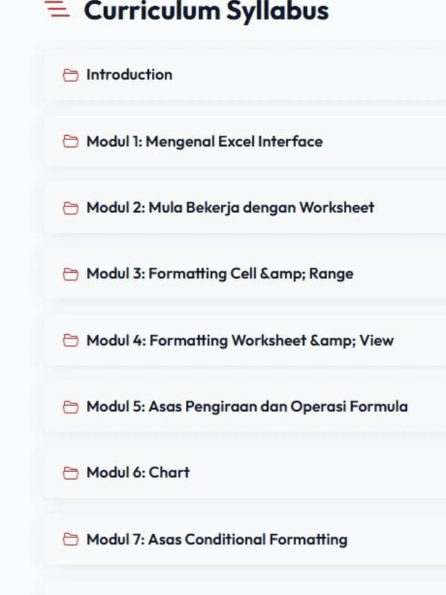
Task: Click the Modul 6: Chart folder icon
Action: (x=71, y=473)
